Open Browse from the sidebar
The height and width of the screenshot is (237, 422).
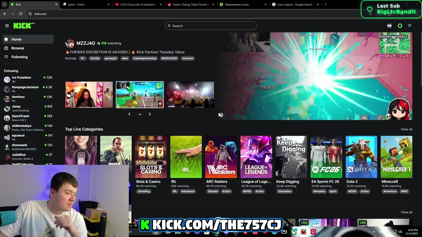(x=28, y=48)
